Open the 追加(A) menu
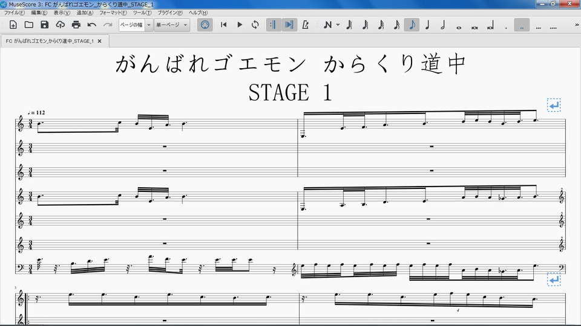Viewport: 581px width, 326px height. [85, 13]
